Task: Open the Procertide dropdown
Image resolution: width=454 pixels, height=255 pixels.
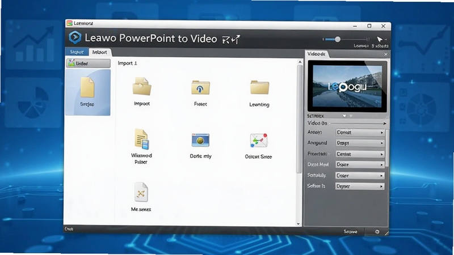Action: (x=360, y=154)
